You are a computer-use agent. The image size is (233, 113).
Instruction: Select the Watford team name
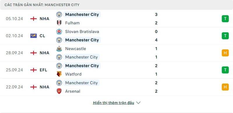tap(73, 74)
